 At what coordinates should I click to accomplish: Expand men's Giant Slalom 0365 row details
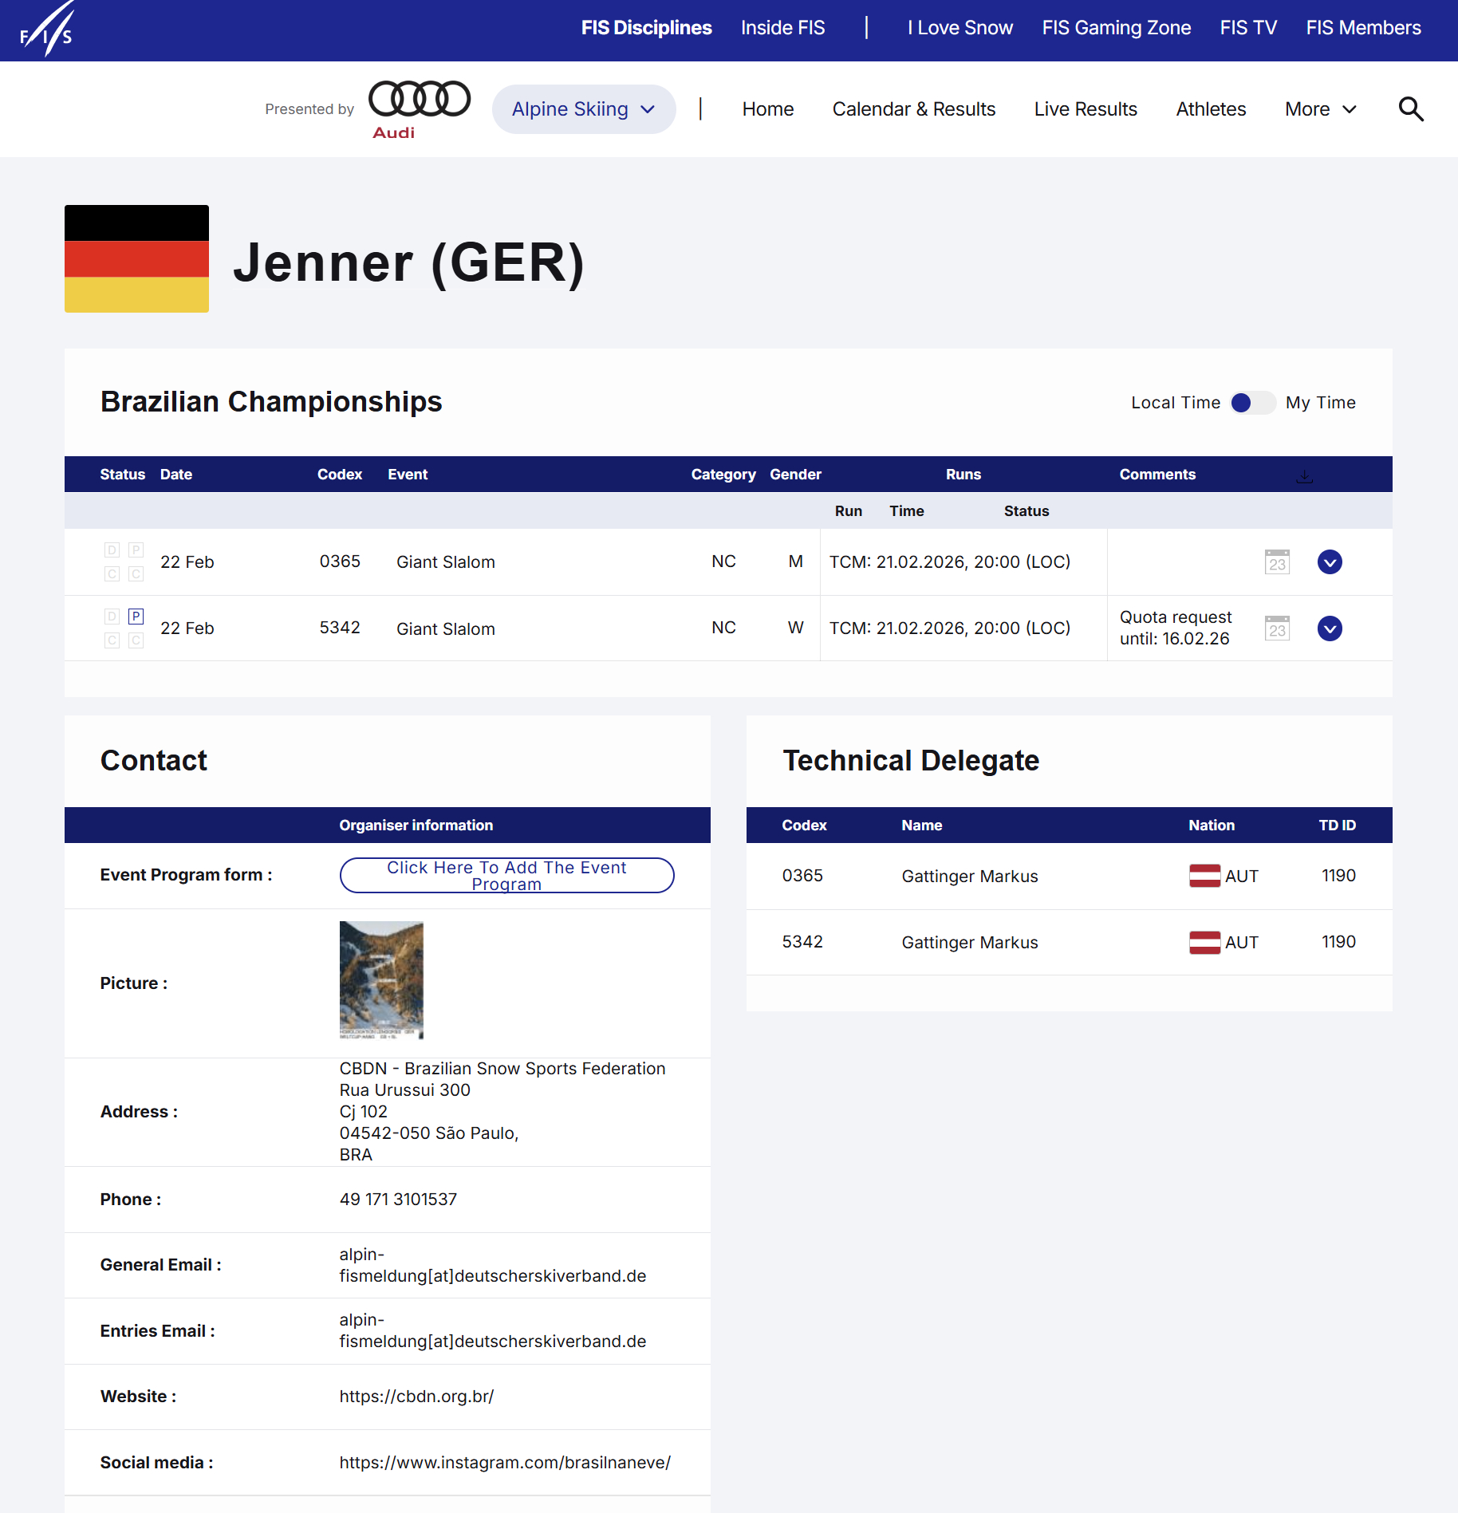pyautogui.click(x=1330, y=562)
